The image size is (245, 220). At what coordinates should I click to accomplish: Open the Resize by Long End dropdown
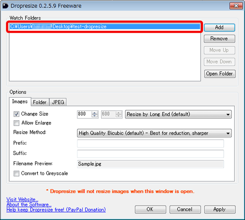click(x=178, y=114)
